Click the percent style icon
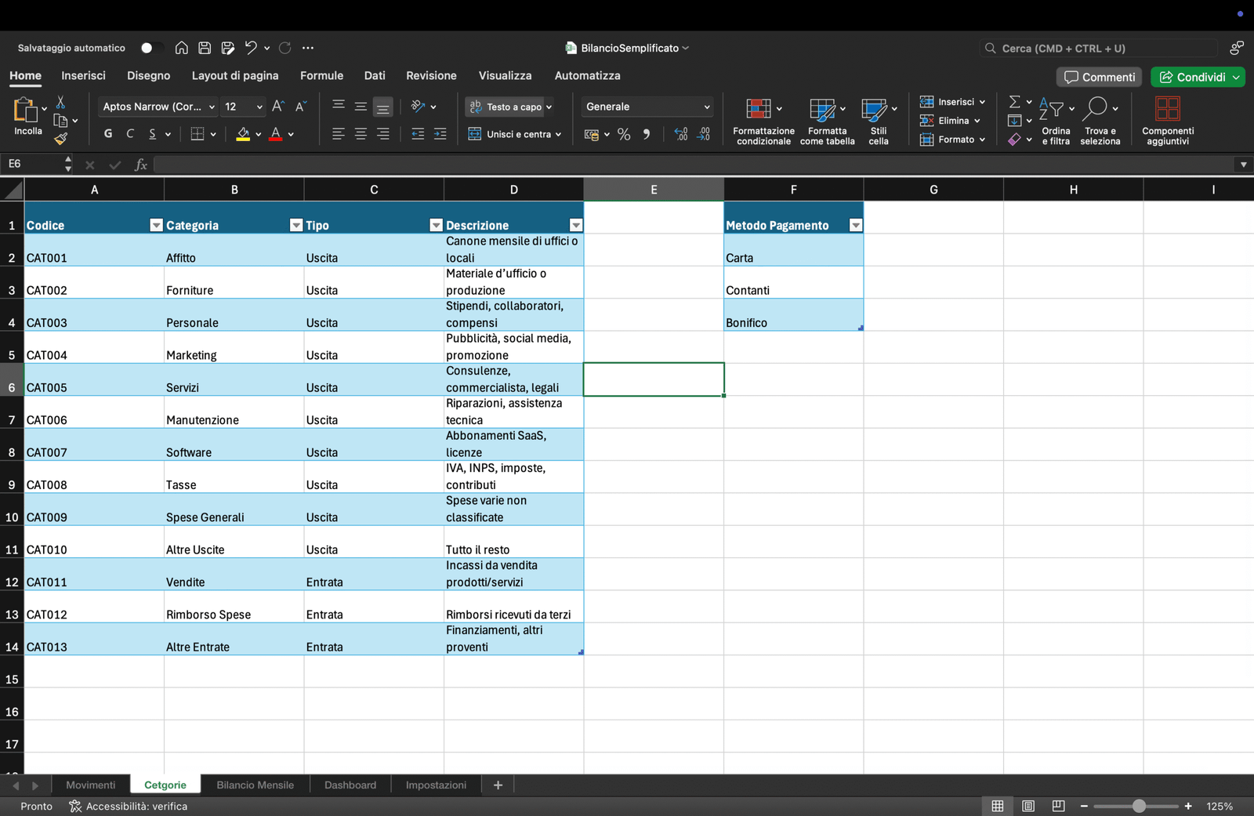Screen dimensions: 1254x816 pyautogui.click(x=624, y=135)
